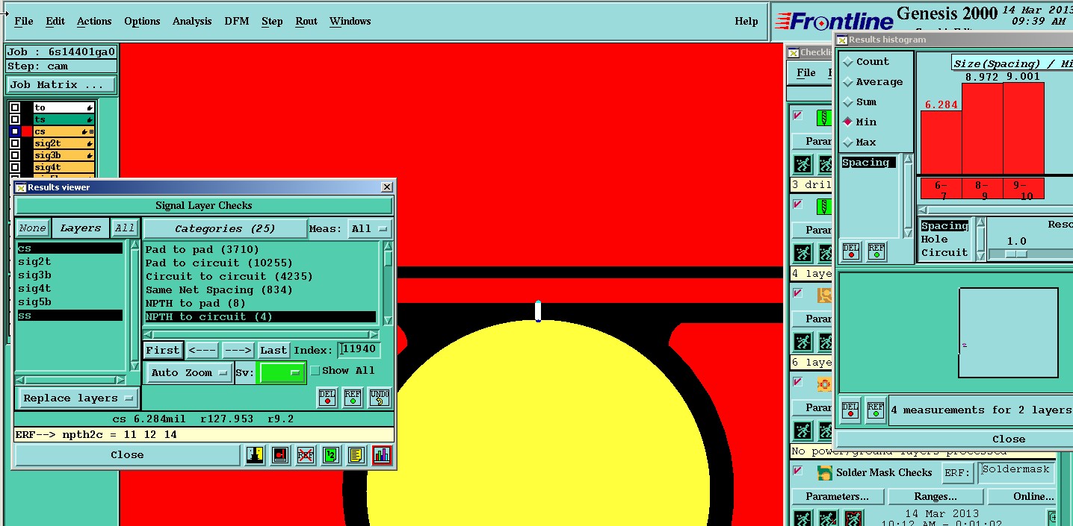
Task: Click running-man icon above '4 laye' result
Action: (803, 254)
